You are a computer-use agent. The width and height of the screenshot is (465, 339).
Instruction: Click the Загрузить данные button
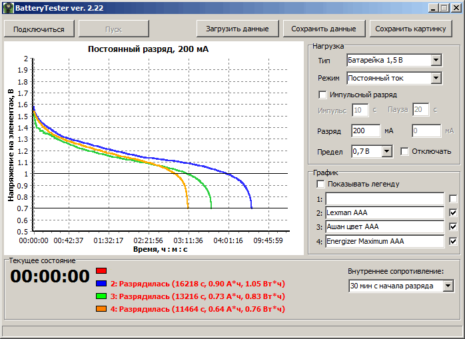[x=237, y=29]
